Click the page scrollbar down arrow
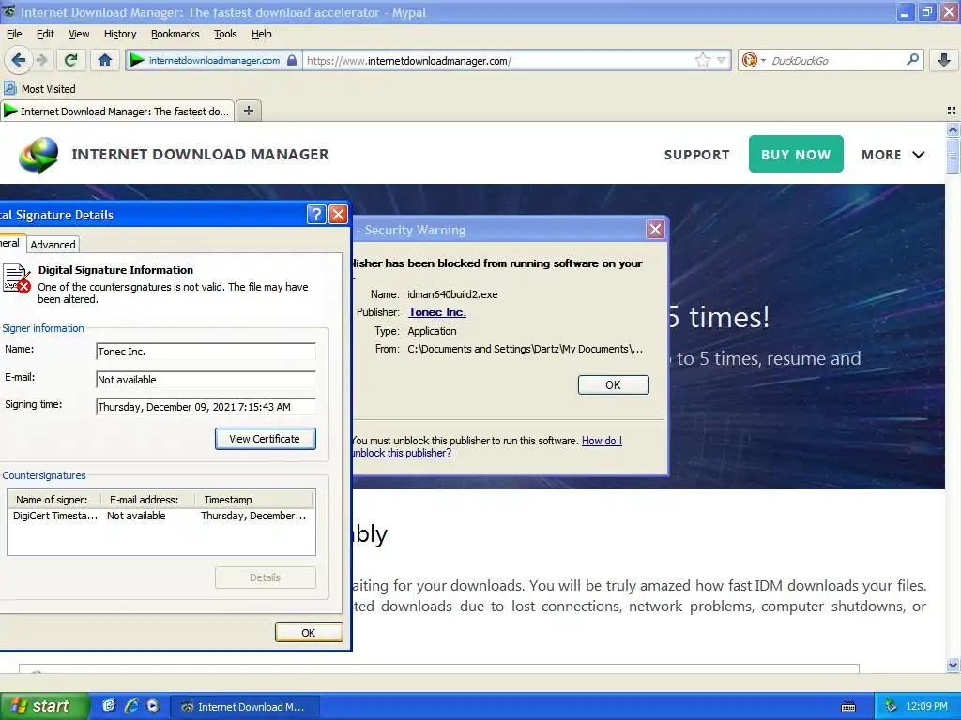Screen dimensions: 961x720 point(953,665)
